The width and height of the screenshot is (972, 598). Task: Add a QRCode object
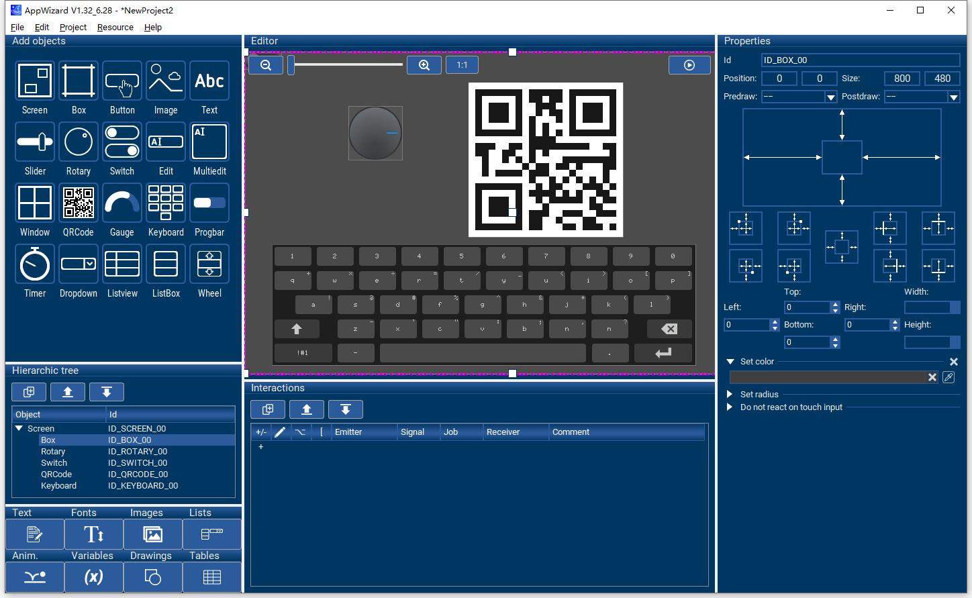pyautogui.click(x=79, y=203)
